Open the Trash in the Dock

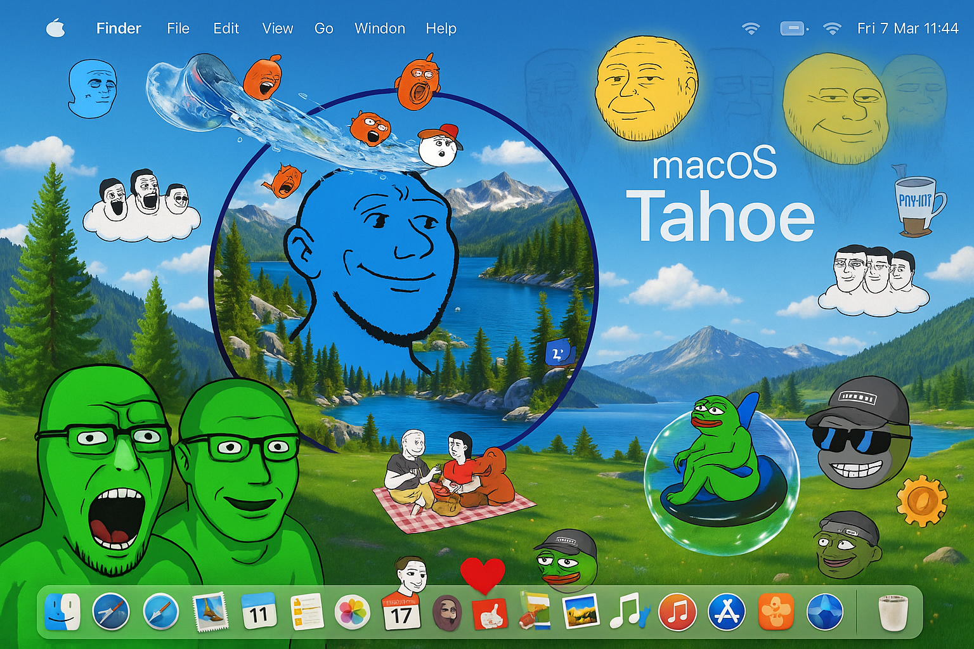click(x=893, y=612)
